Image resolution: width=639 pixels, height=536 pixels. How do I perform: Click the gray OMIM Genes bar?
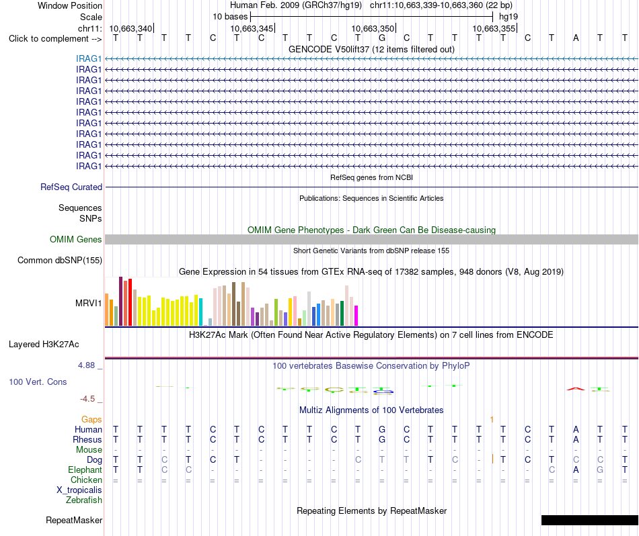[x=371, y=239]
